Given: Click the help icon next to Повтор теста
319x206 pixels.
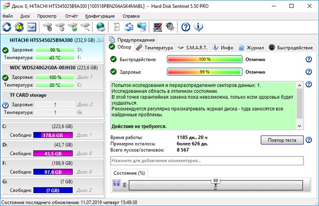Looking at the screenshot, I should click(x=309, y=140).
